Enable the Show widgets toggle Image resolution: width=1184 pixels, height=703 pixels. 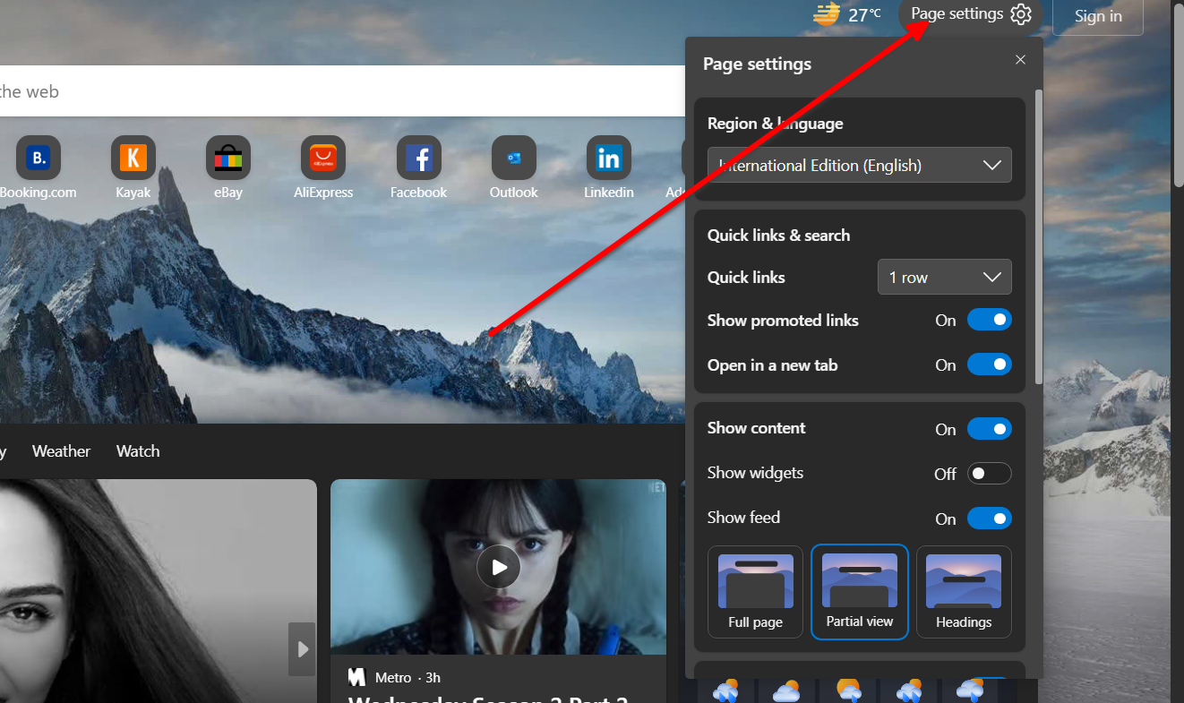point(989,474)
